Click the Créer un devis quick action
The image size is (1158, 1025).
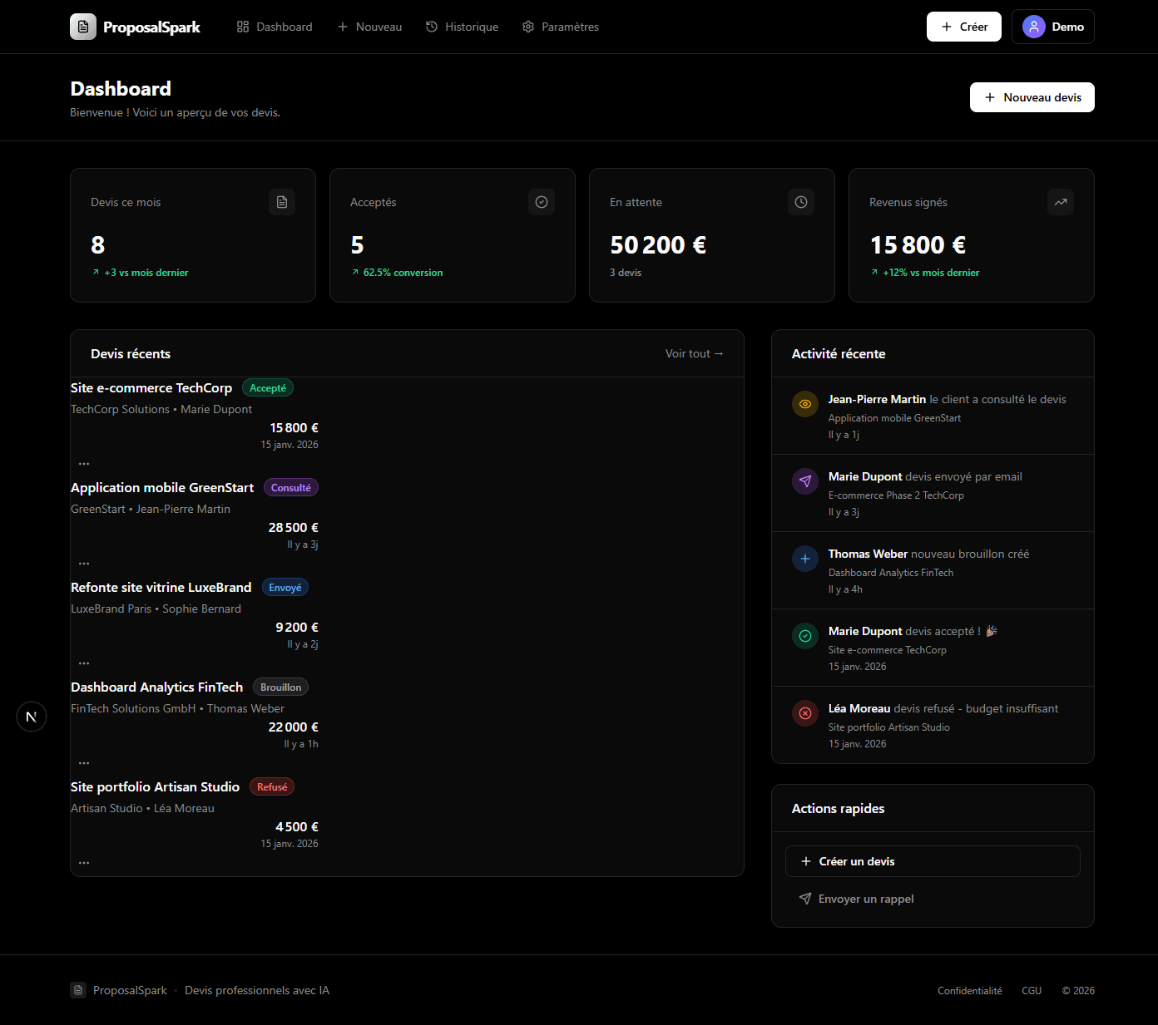point(932,861)
